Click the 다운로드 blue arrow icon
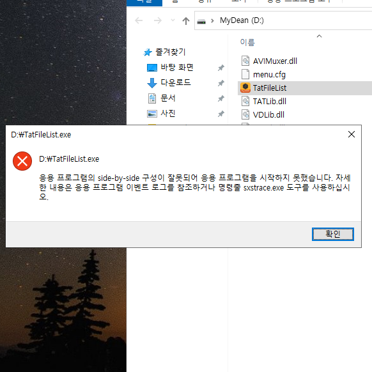This screenshot has width=372, height=372. click(152, 83)
